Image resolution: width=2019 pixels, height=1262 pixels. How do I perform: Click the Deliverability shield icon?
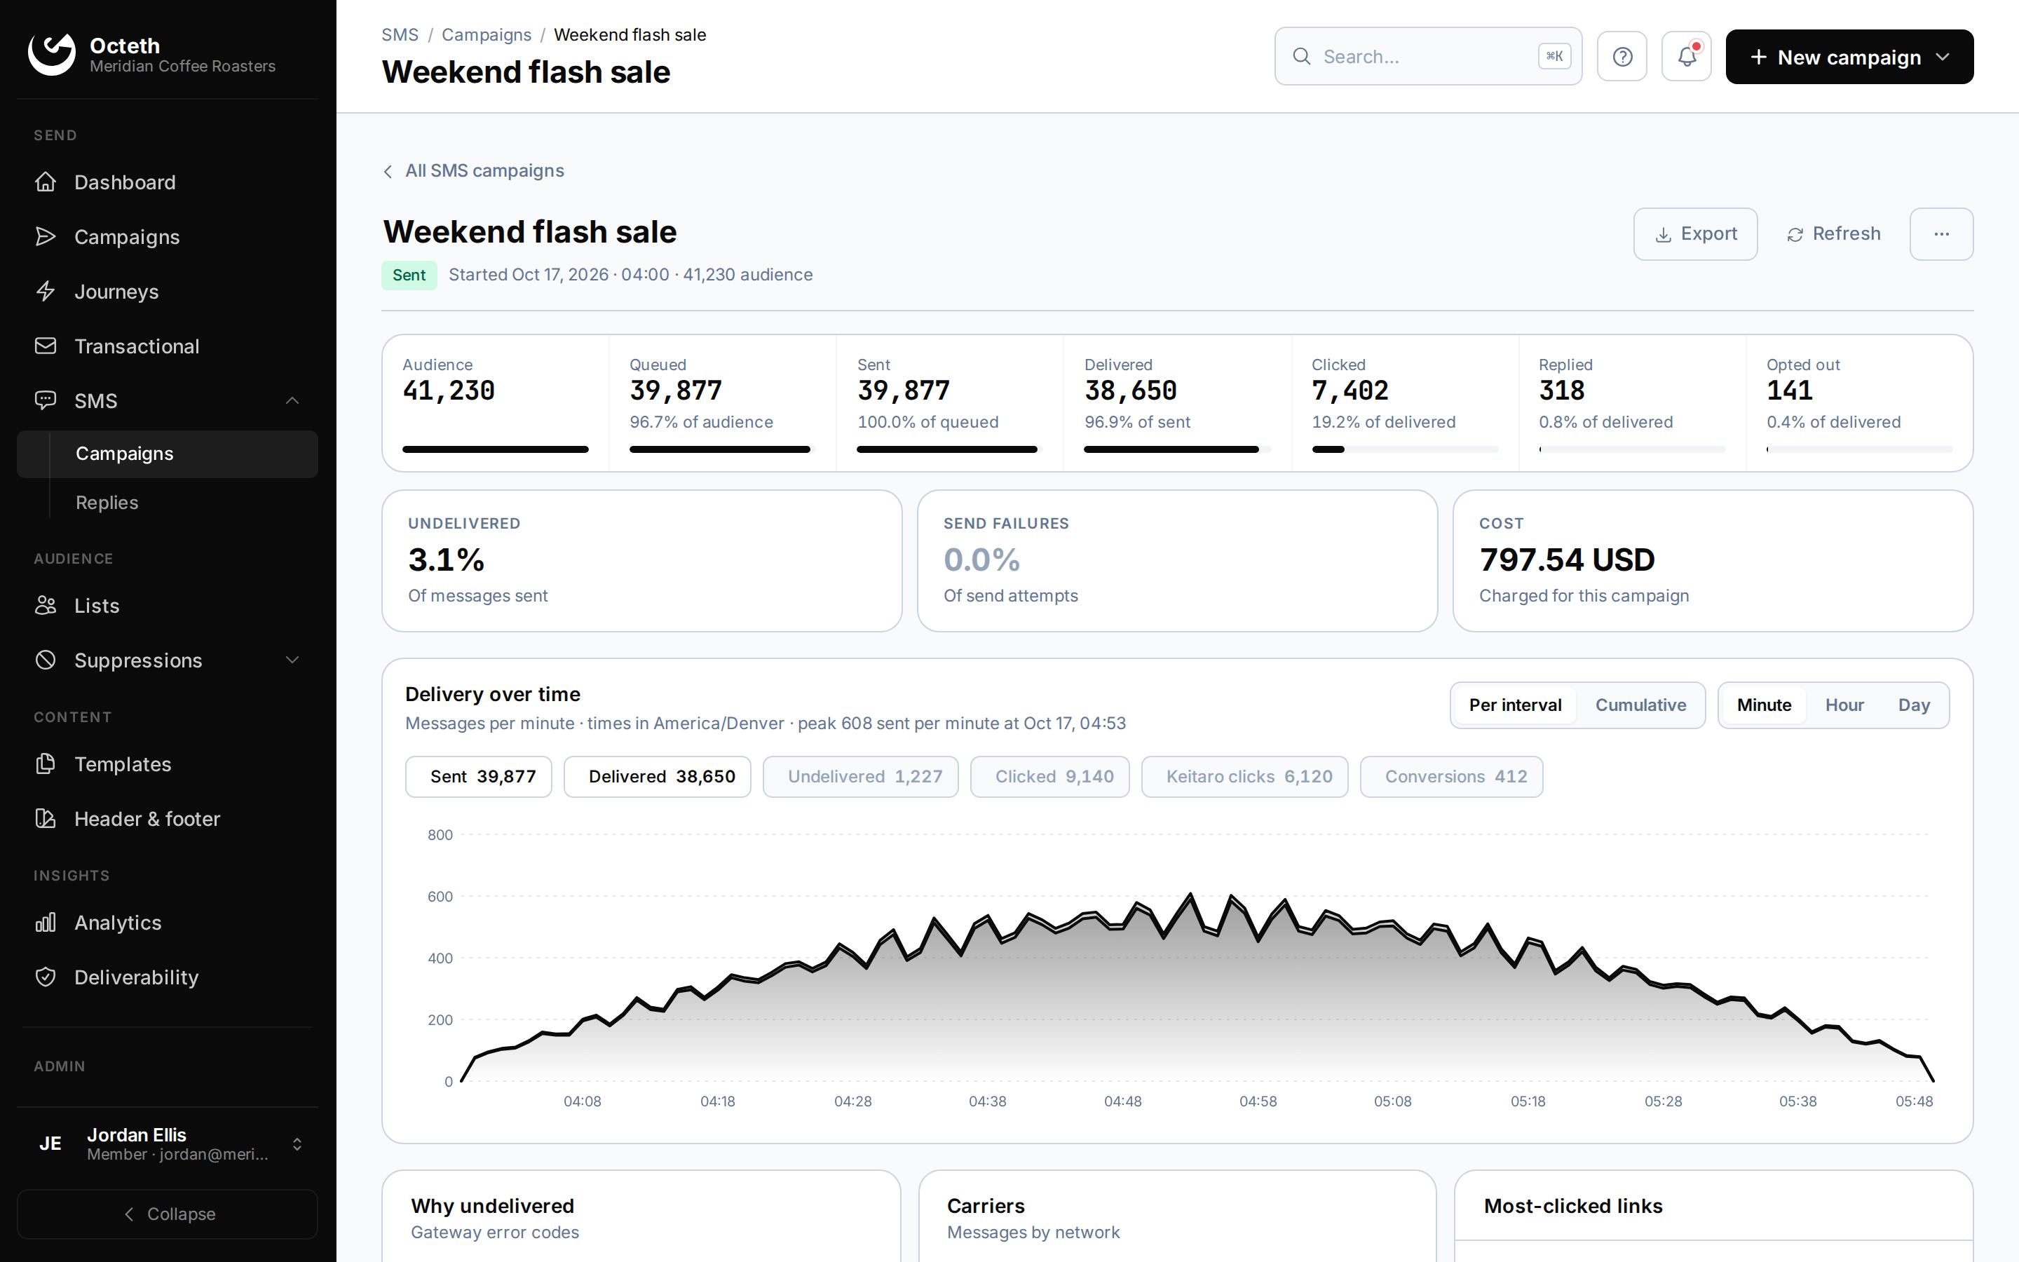coord(46,977)
